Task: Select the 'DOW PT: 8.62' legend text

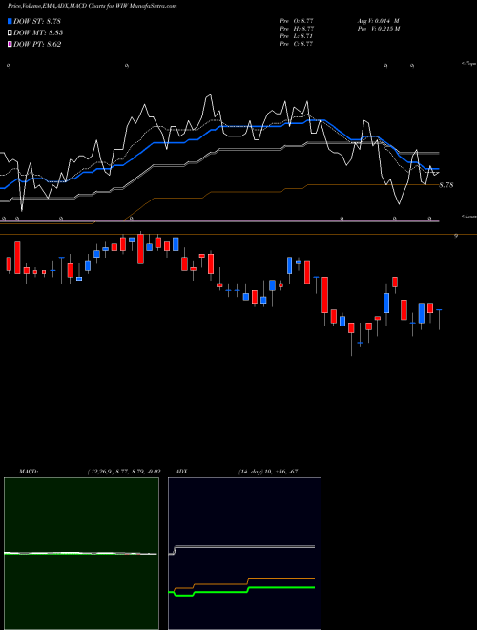Action: coord(37,45)
